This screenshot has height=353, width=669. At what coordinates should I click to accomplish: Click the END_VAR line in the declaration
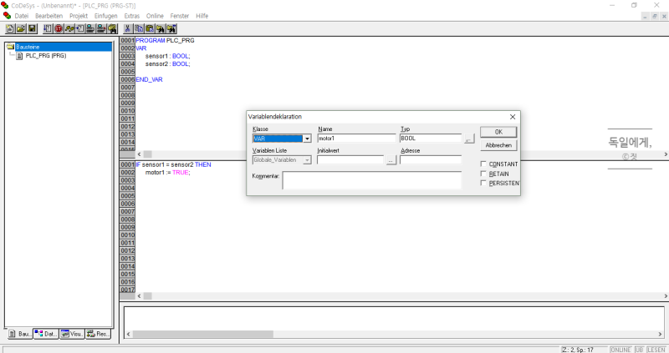click(x=149, y=79)
